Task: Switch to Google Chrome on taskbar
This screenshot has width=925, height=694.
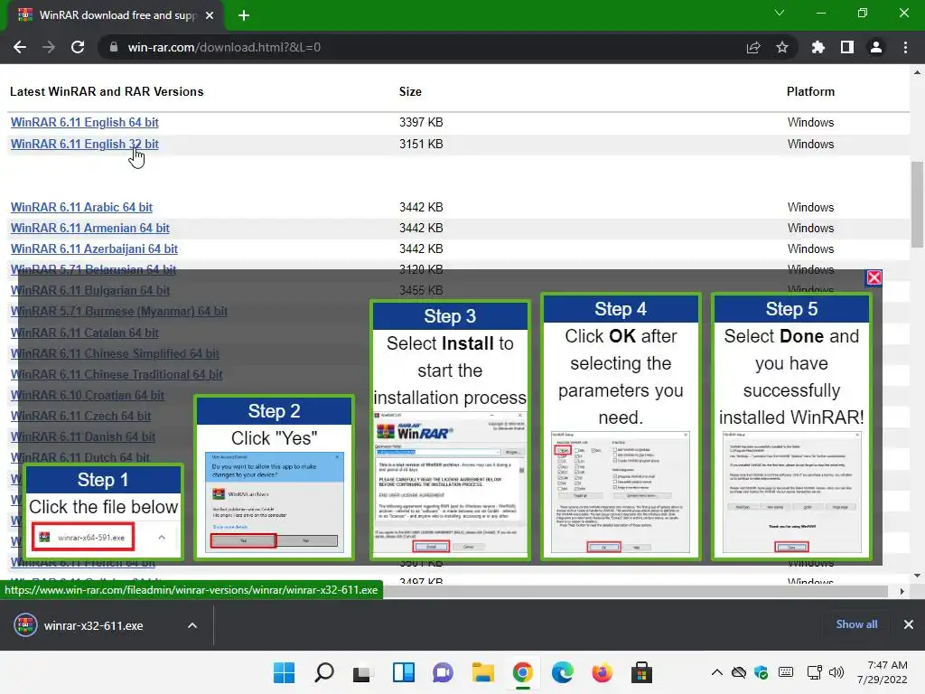Action: click(x=523, y=672)
